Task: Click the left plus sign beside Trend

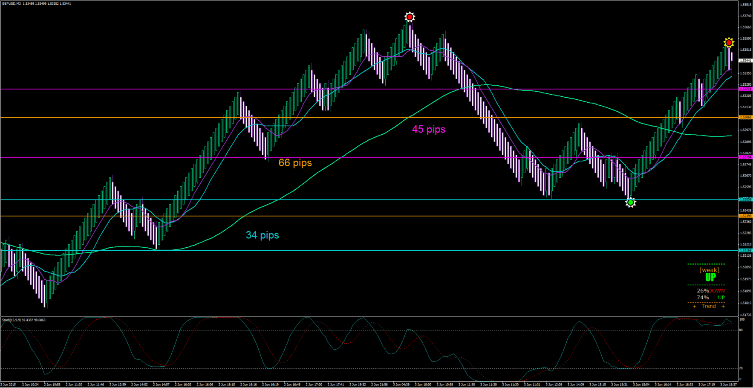Action: click(x=694, y=306)
